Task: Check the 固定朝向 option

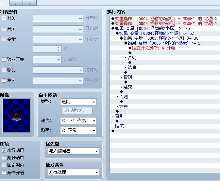Action: tap(4, 165)
